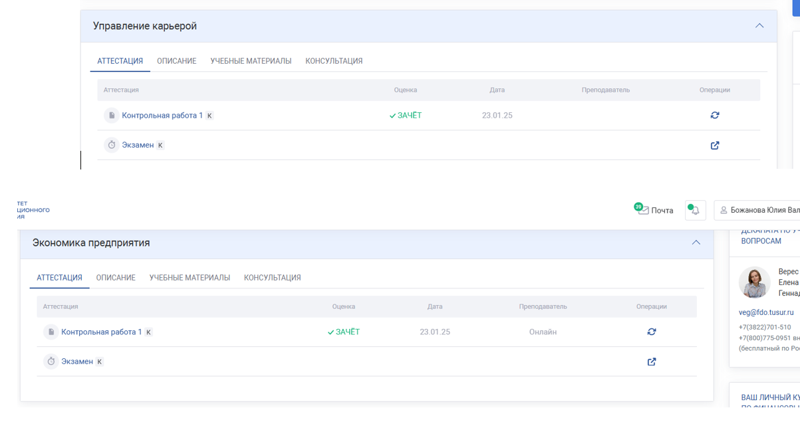
Task: Click the dean's office contact photo
Action: pyautogui.click(x=754, y=282)
